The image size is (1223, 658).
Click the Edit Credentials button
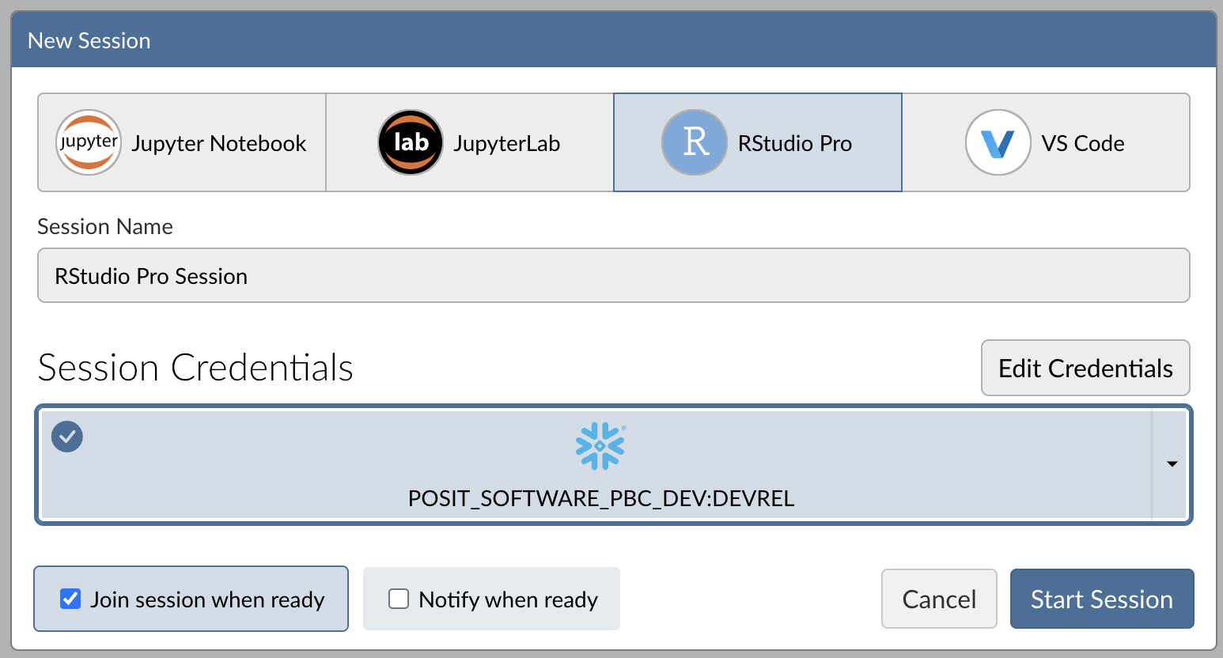point(1085,368)
